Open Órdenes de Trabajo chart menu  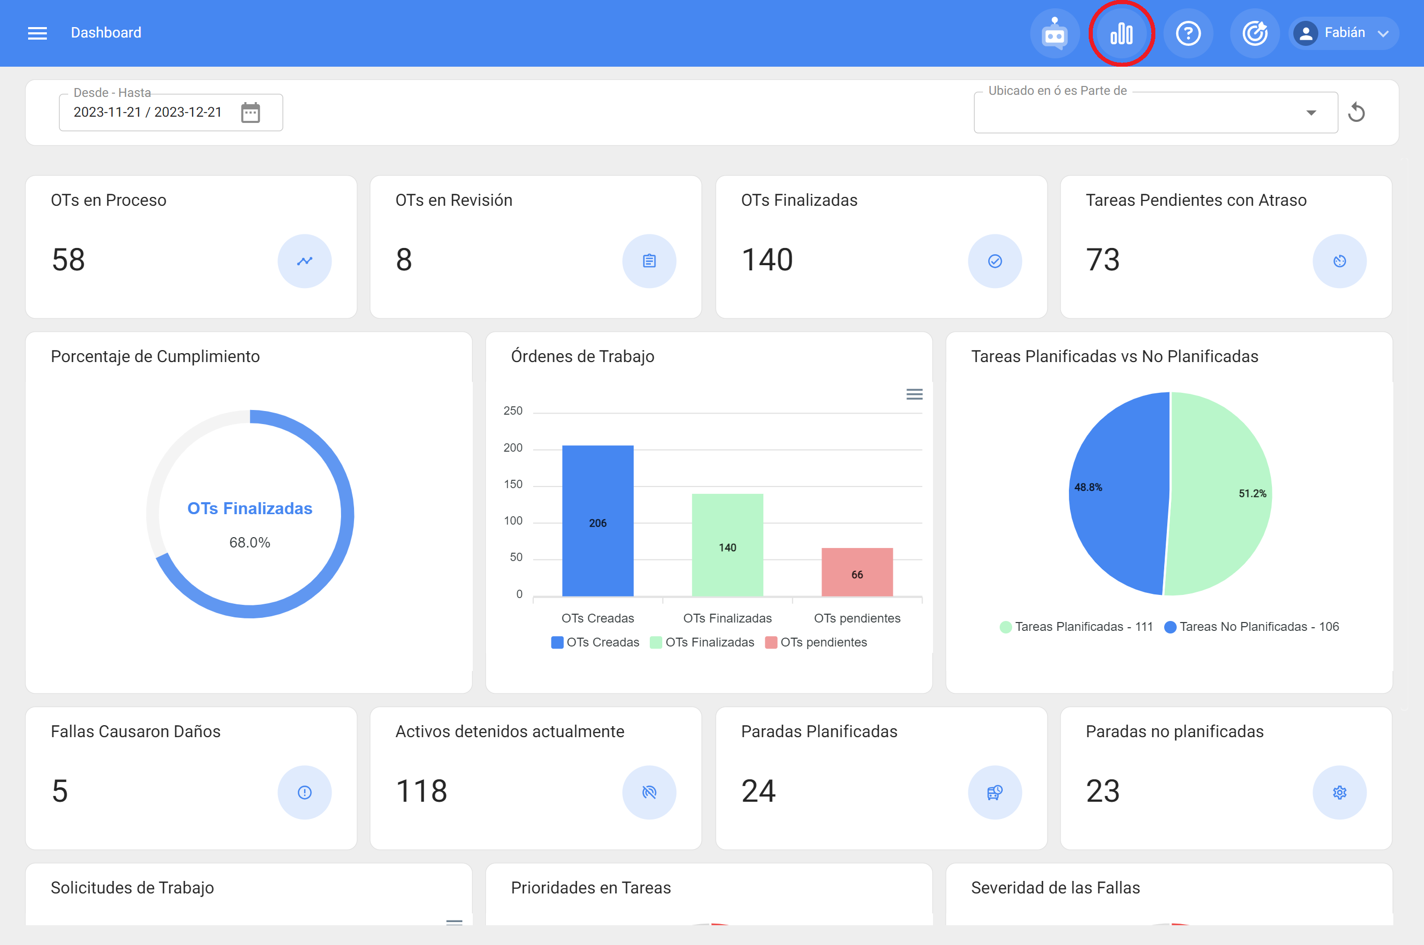tap(914, 394)
